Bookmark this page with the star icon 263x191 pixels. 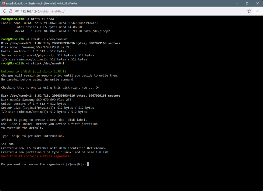pos(249,11)
